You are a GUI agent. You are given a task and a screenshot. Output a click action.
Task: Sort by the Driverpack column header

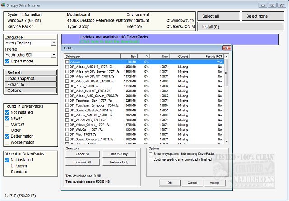92,56
